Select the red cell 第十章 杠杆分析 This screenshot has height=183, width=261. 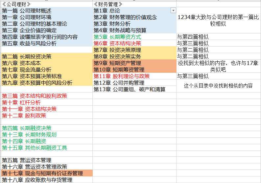click(x=47, y=102)
